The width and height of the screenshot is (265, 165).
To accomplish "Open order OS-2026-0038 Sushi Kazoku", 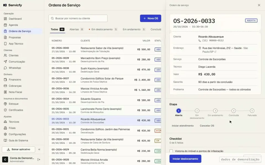I will coord(105,70).
